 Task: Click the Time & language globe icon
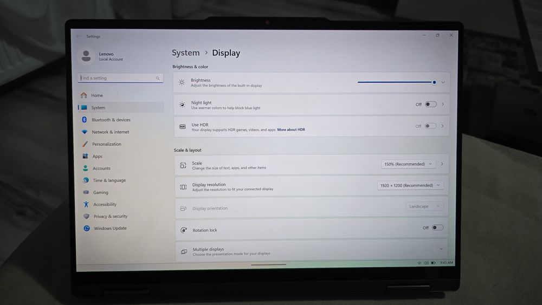[x=86, y=180]
